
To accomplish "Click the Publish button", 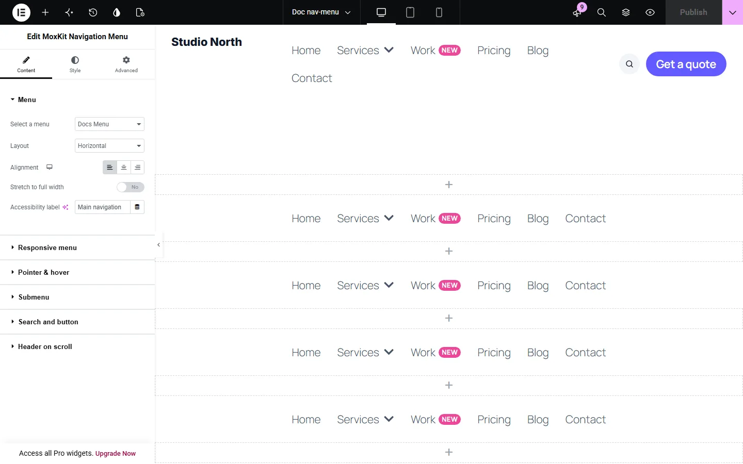I will click(x=693, y=12).
